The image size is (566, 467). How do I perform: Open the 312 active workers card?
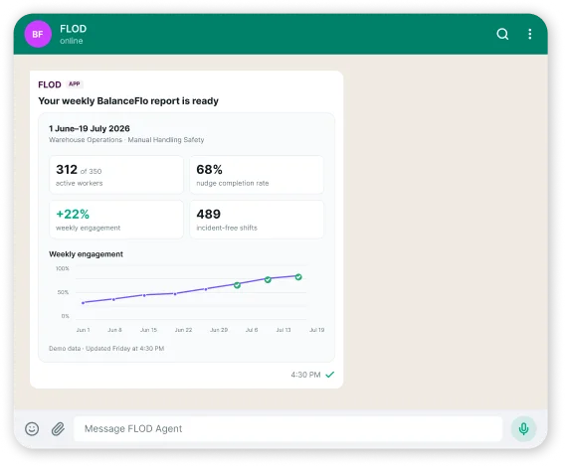(x=116, y=175)
